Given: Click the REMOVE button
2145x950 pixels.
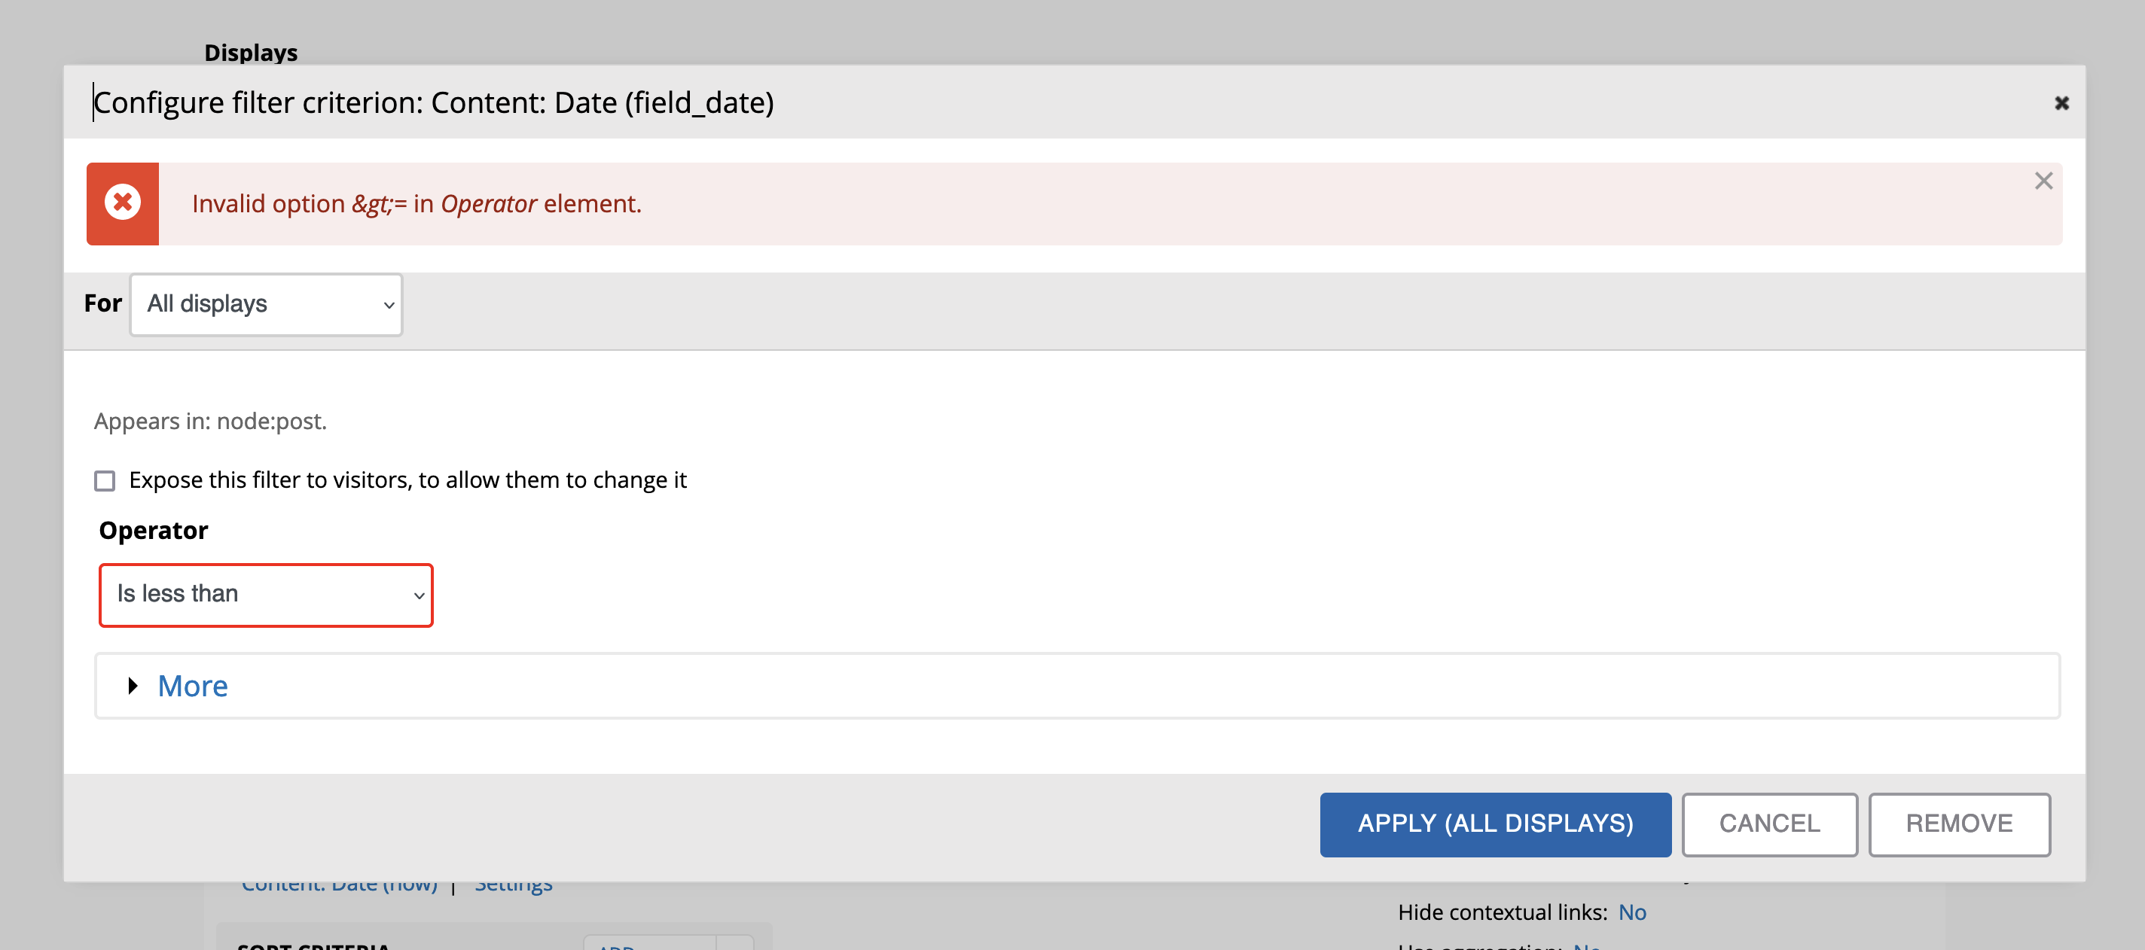Looking at the screenshot, I should (x=1958, y=824).
